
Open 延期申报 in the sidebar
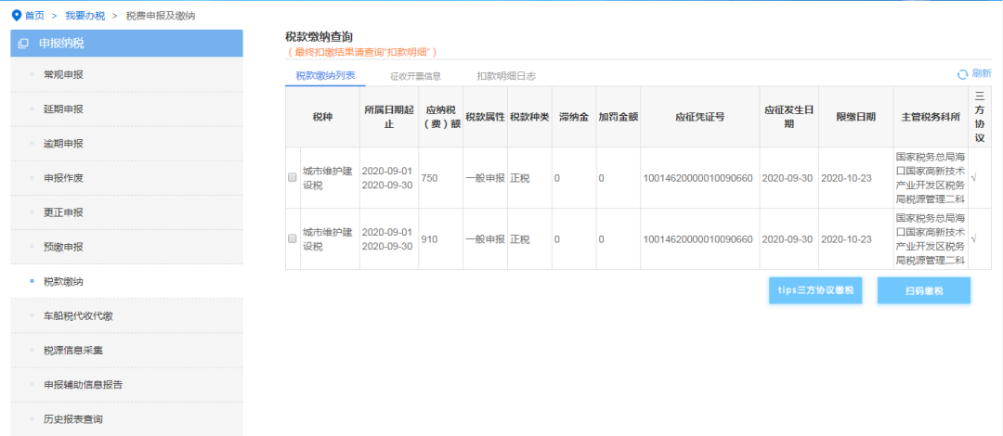(x=126, y=109)
